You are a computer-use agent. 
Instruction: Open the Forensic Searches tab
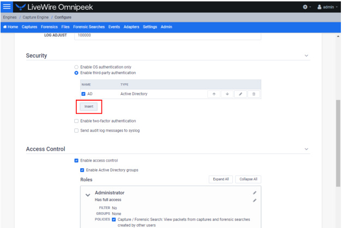pos(89,27)
